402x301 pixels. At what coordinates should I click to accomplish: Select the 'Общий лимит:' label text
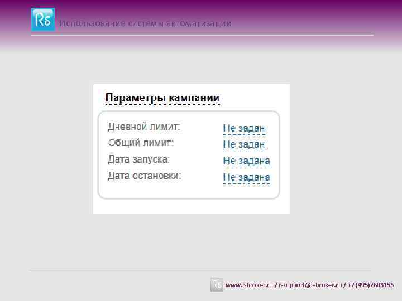141,143
